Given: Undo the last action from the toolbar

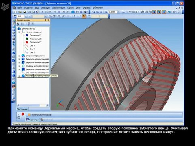Looking at the screenshot, I should 64,12.
